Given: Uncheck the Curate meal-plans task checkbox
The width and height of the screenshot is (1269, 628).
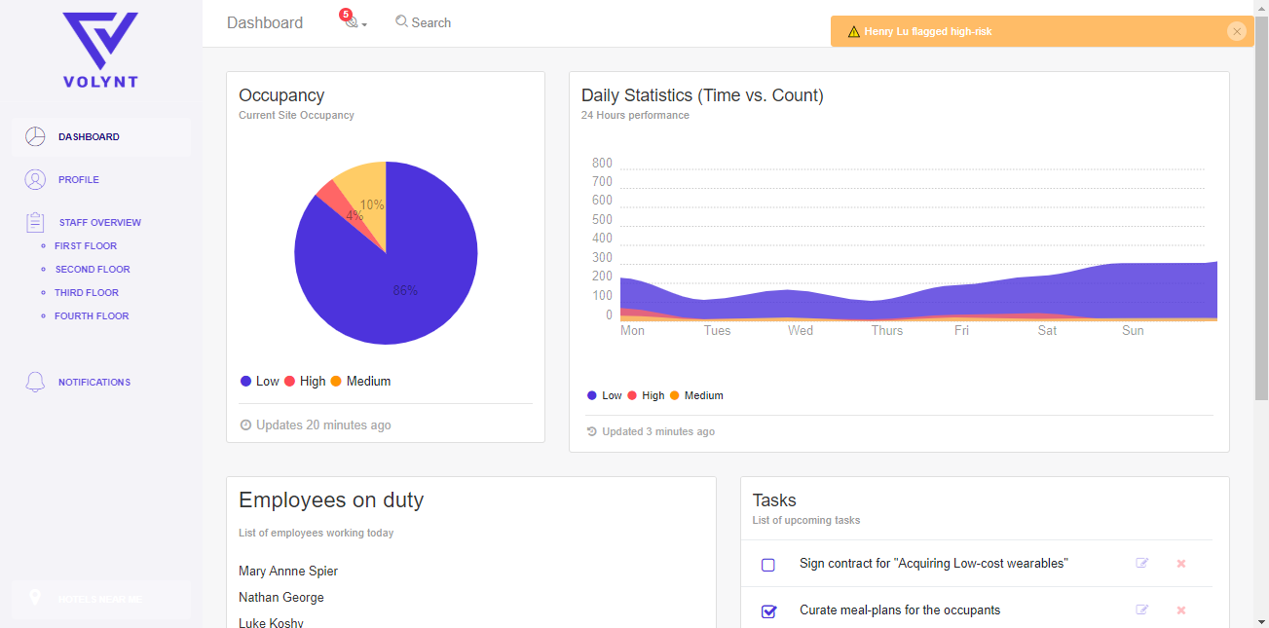Looking at the screenshot, I should (x=768, y=611).
